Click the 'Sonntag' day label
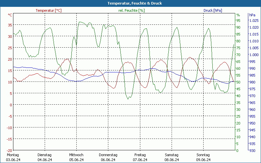Viewport: 261px width, 163px height. point(203,155)
